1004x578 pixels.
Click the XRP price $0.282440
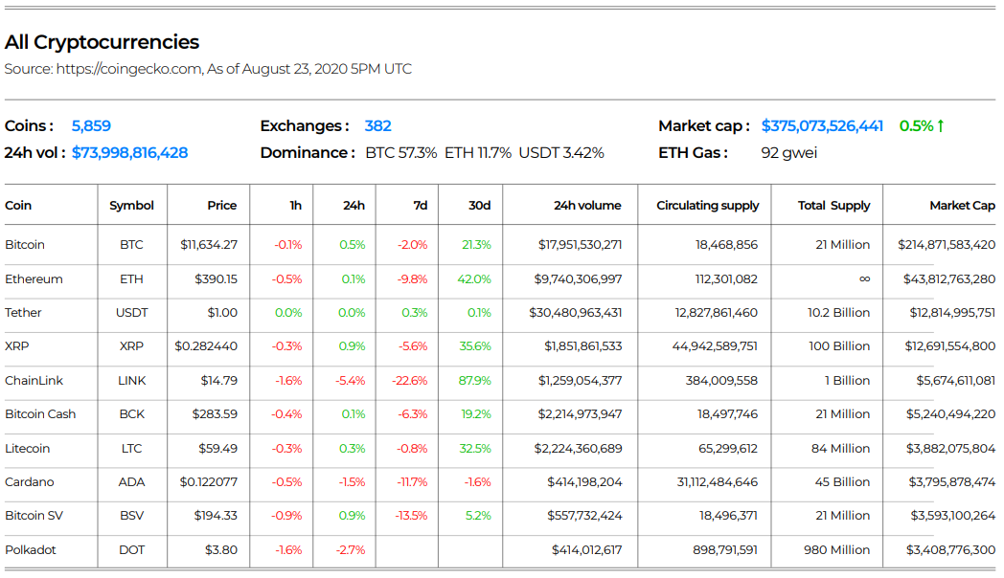(x=206, y=346)
